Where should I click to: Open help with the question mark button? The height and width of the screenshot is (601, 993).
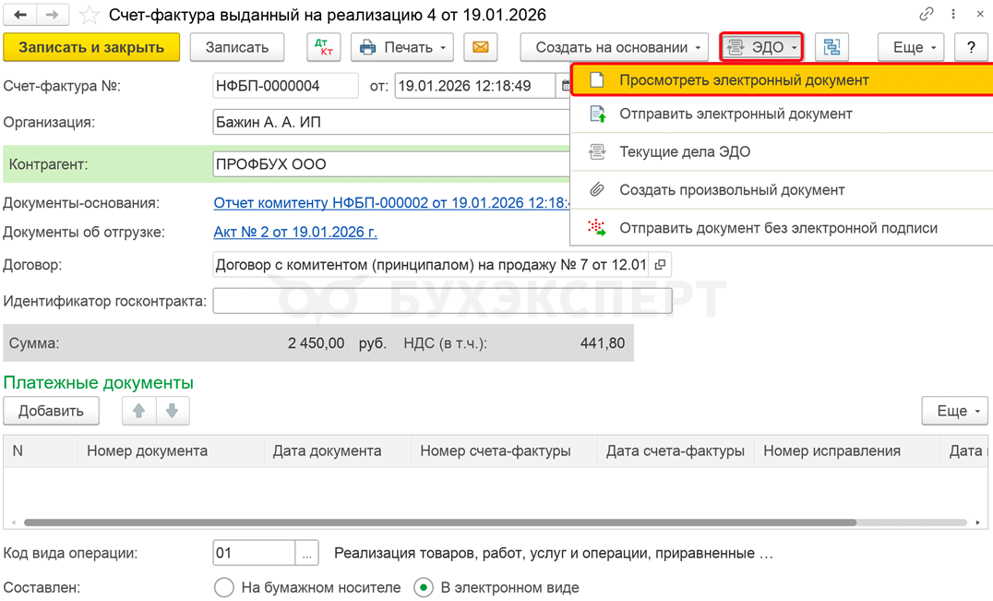(x=971, y=47)
